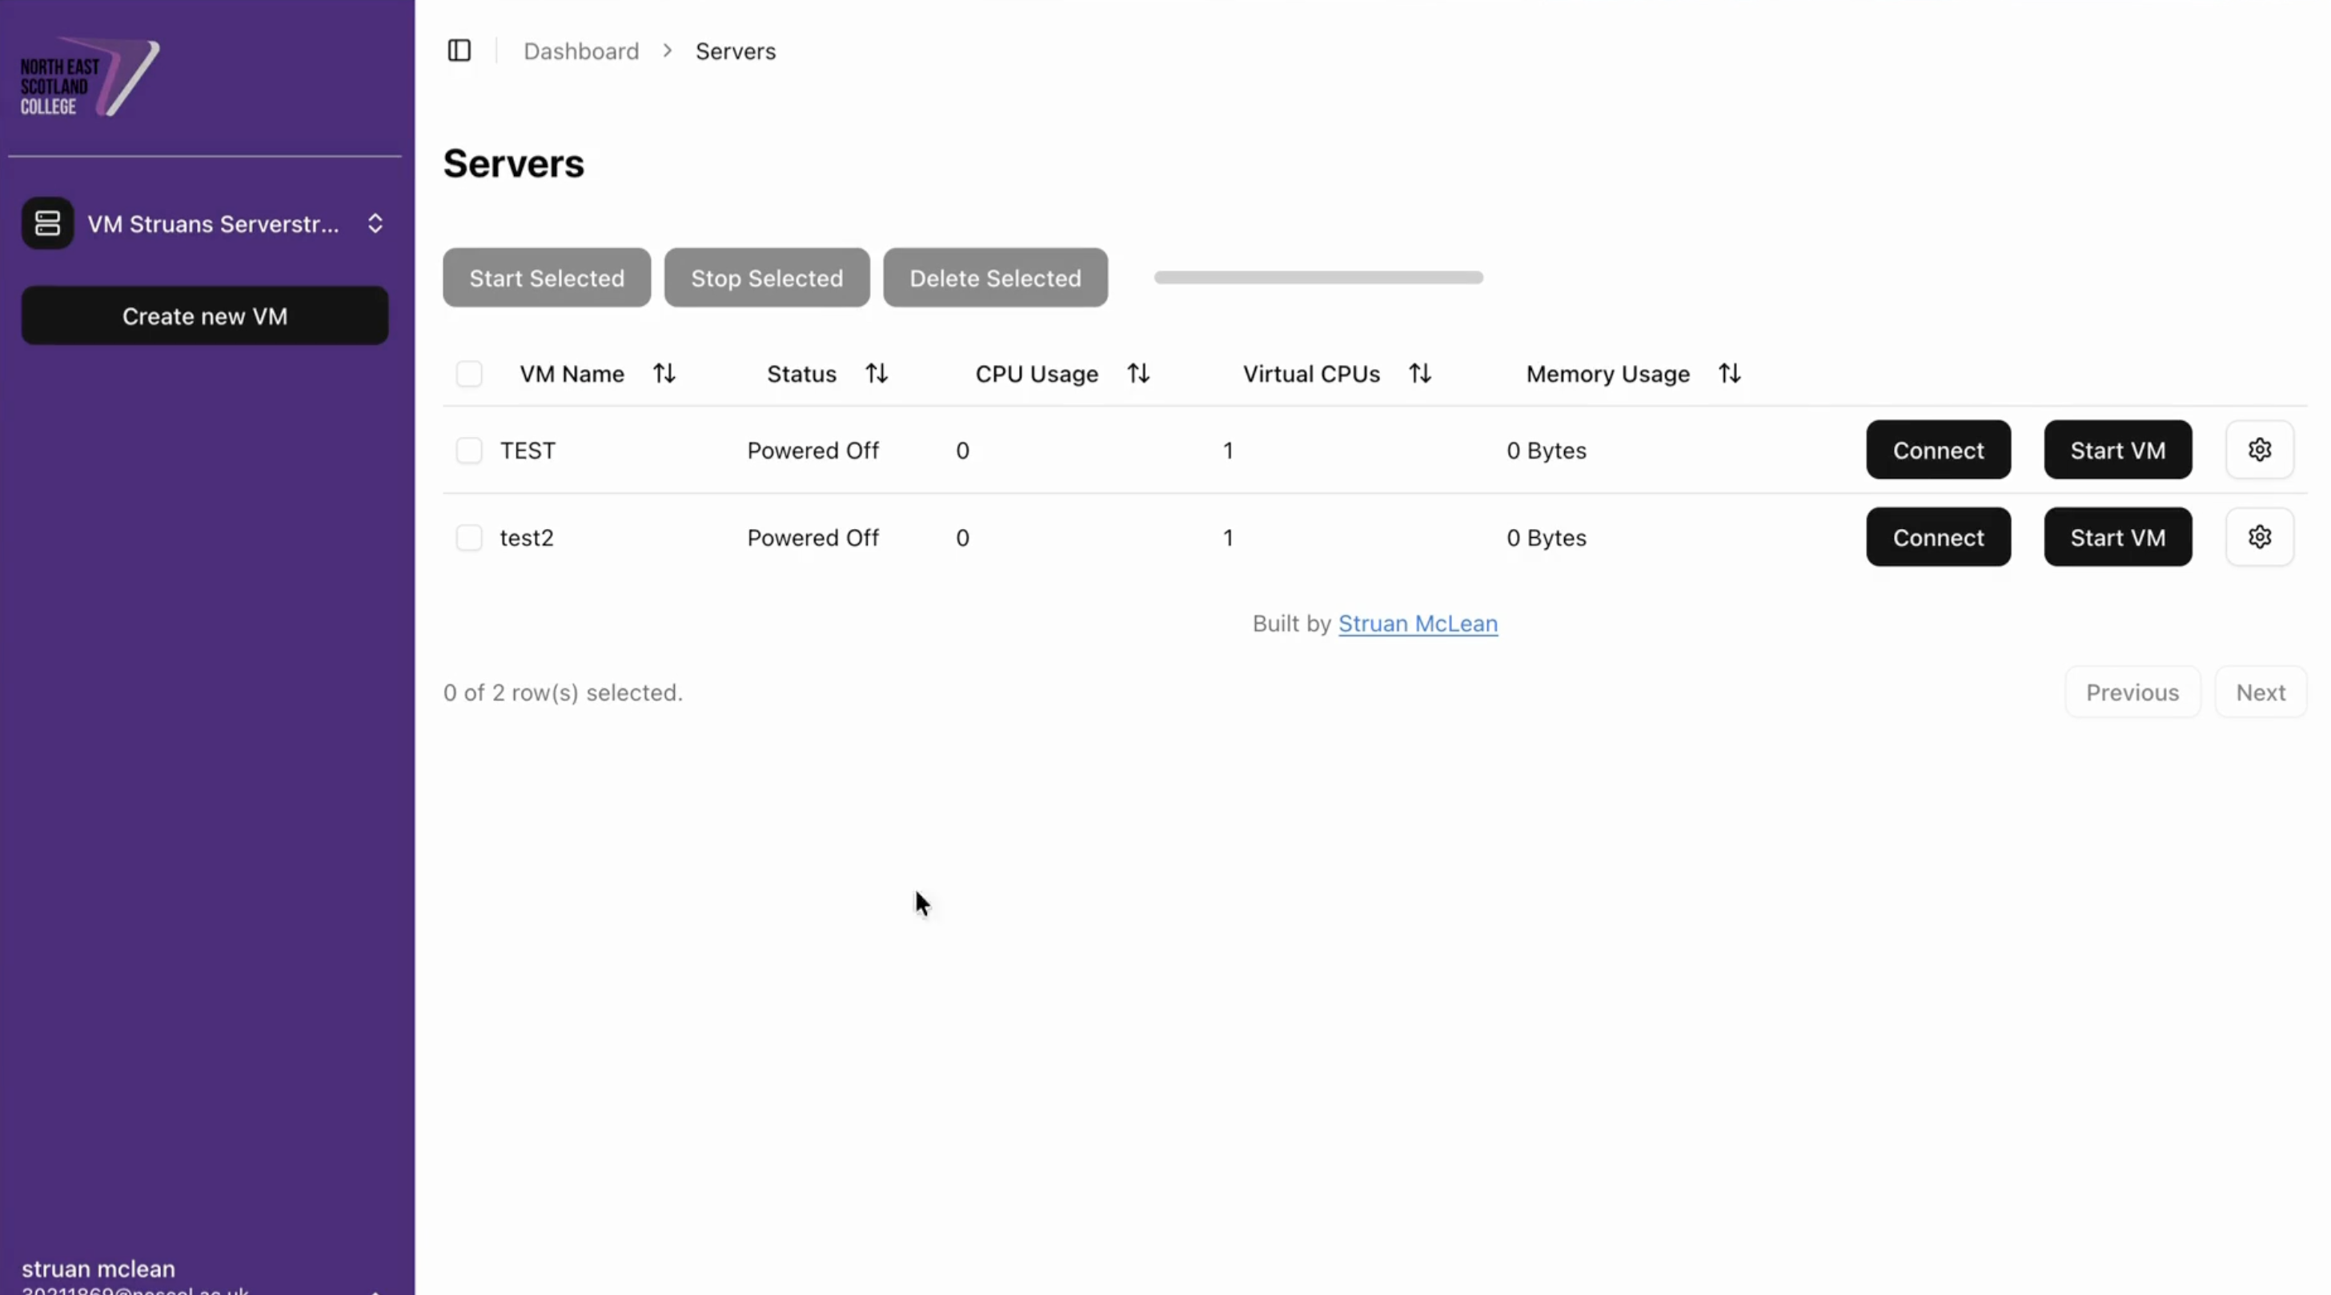Screen dimensions: 2331x1295
Task: Sort by VM Name arrows icon
Action: click(x=664, y=374)
